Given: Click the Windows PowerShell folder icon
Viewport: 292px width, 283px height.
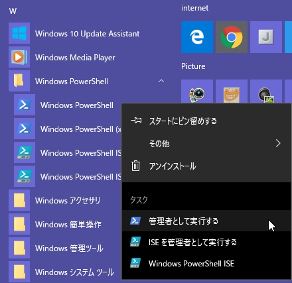Looking at the screenshot, I should click(19, 81).
